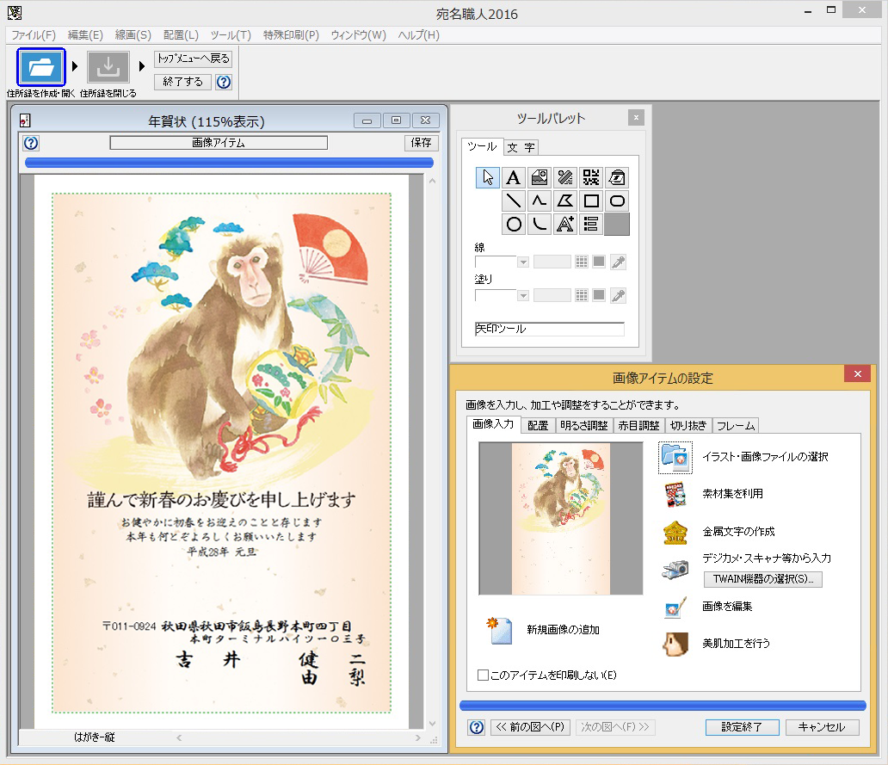Click the gold 金属文字の作成 icon

coord(675,533)
